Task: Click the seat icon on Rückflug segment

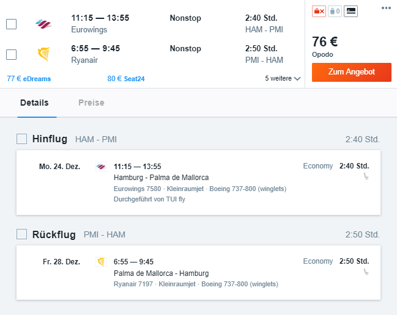Action: pos(366,272)
